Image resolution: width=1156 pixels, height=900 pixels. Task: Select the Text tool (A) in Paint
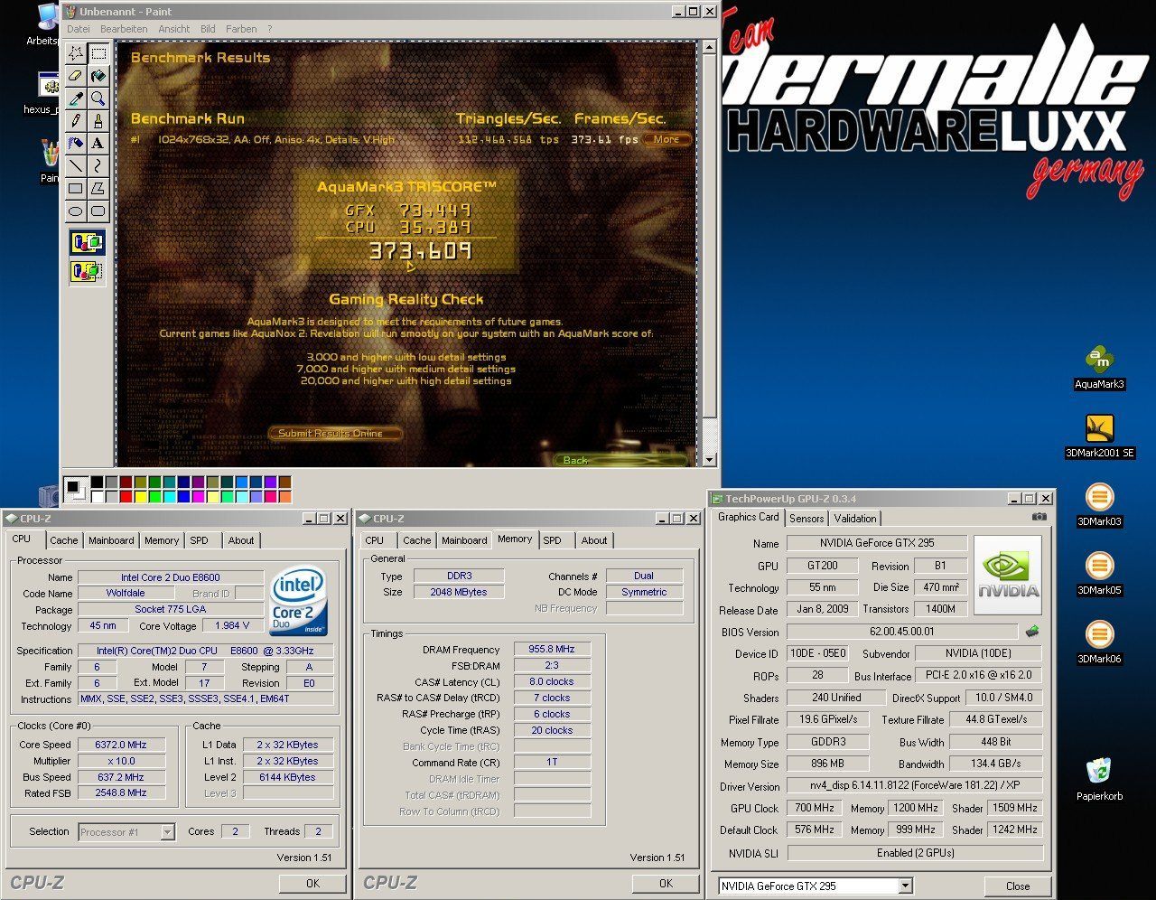(98, 144)
